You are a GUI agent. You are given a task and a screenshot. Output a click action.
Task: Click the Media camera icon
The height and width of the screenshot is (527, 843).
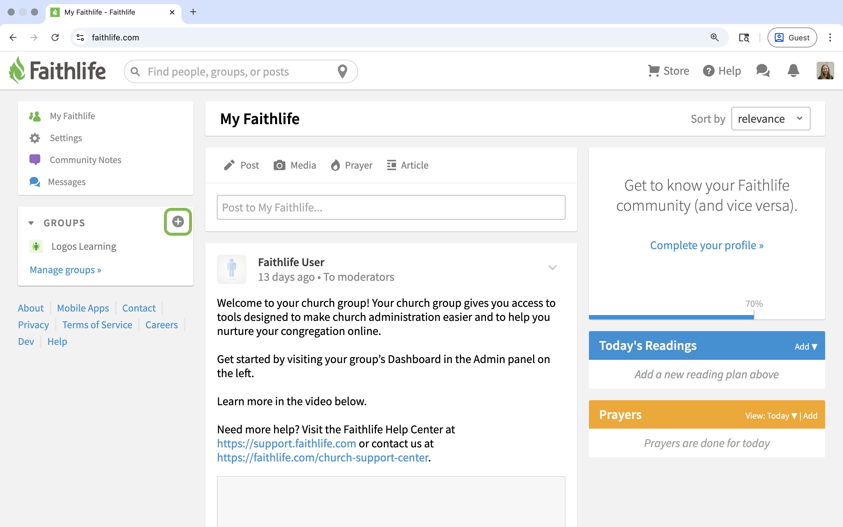(279, 165)
